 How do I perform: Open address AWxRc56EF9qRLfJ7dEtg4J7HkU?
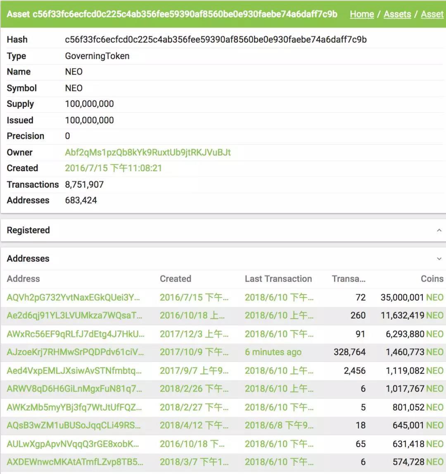coord(75,334)
